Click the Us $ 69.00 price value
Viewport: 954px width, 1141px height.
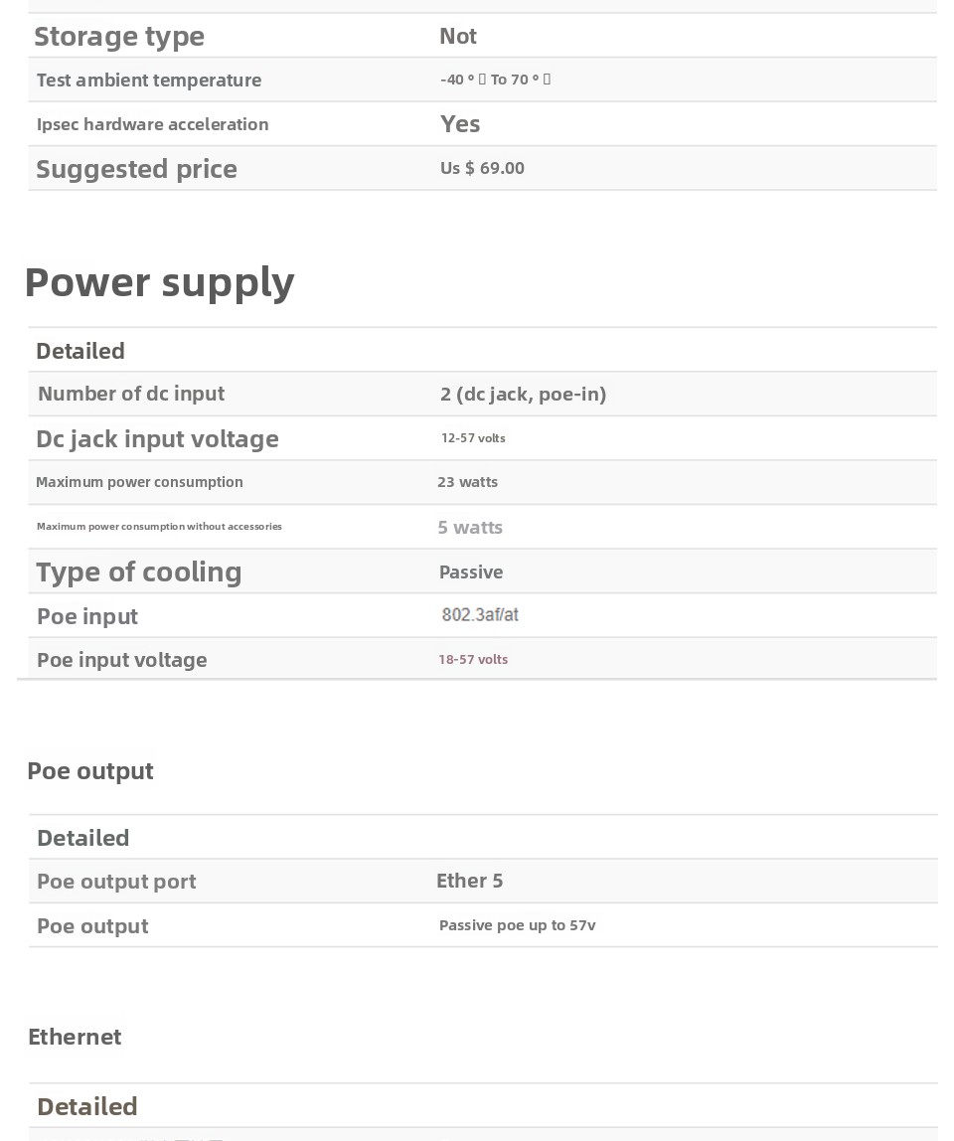tap(482, 168)
